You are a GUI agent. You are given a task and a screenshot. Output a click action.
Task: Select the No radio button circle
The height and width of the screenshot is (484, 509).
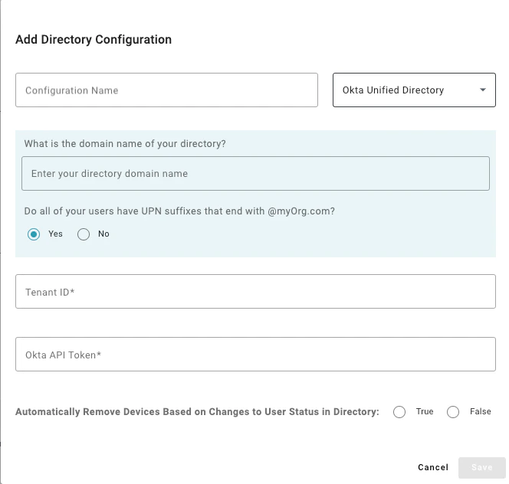click(x=84, y=234)
